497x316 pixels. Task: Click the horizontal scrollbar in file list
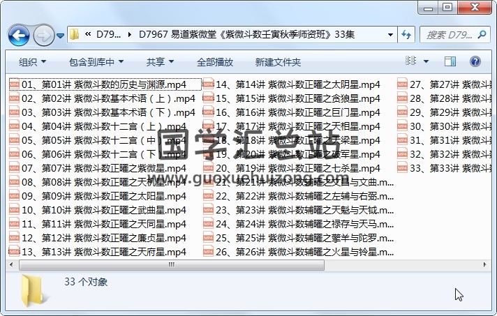[x=209, y=264]
